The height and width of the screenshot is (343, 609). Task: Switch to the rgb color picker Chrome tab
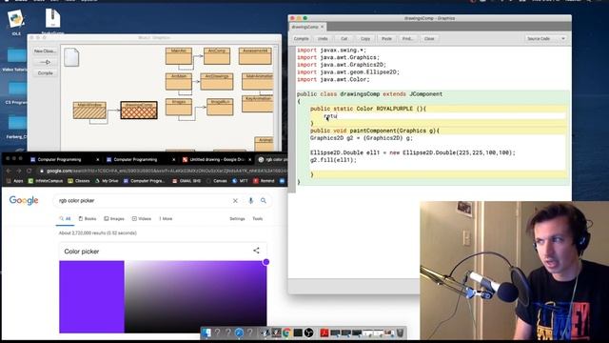click(273, 159)
